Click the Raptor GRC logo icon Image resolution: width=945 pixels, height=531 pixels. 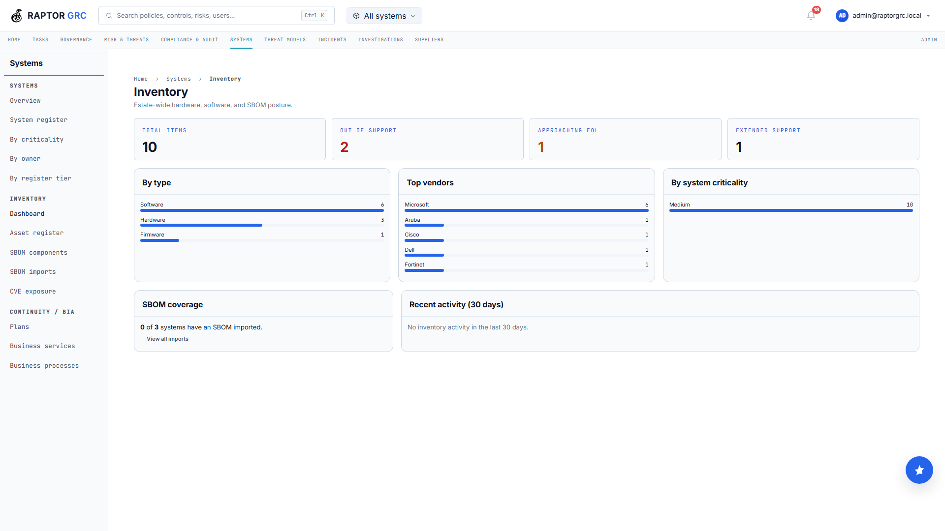click(17, 16)
